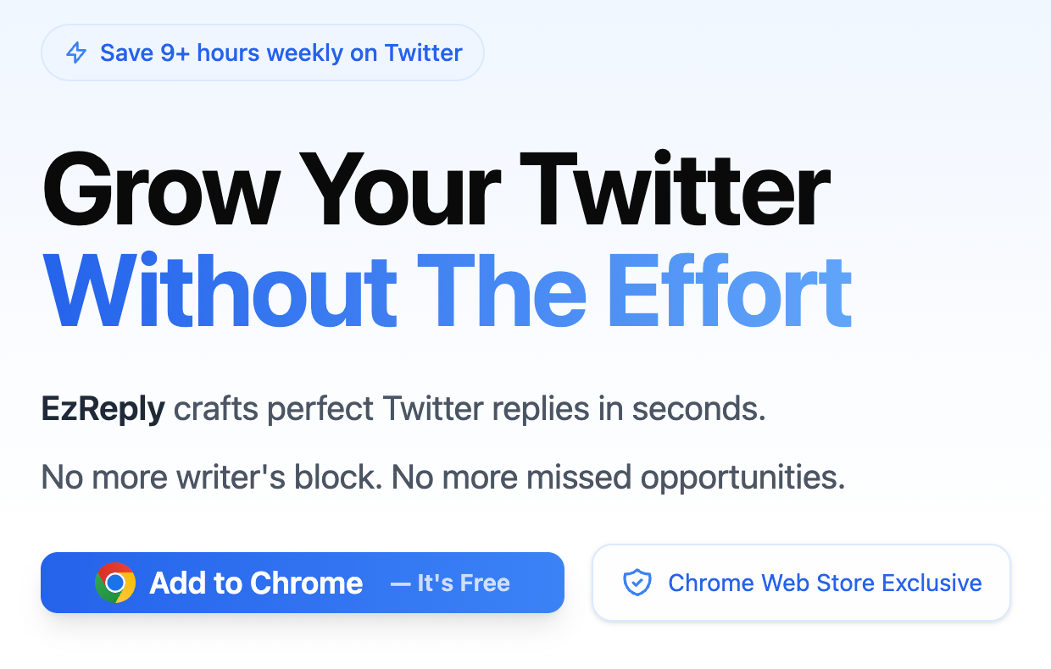Screen dimensions: 1051x669
Task: Select the 'Save 9+ hours weekly on Twitter' badge
Action: [x=263, y=53]
